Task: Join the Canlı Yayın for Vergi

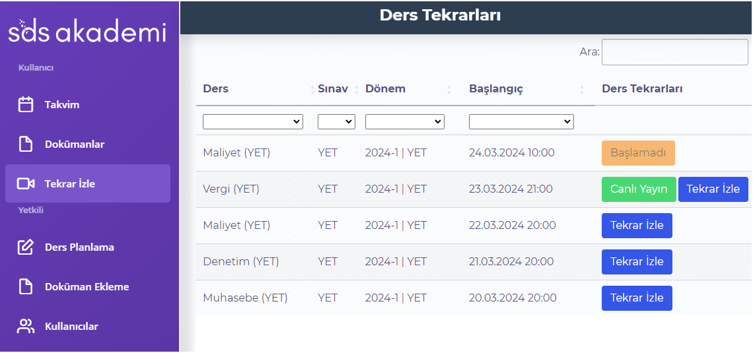Action: 639,189
